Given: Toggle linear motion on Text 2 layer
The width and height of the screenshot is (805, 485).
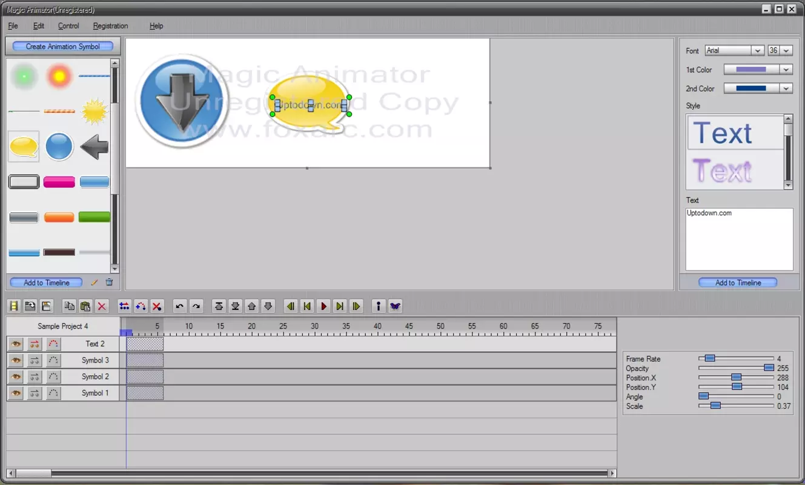Looking at the screenshot, I should point(35,344).
